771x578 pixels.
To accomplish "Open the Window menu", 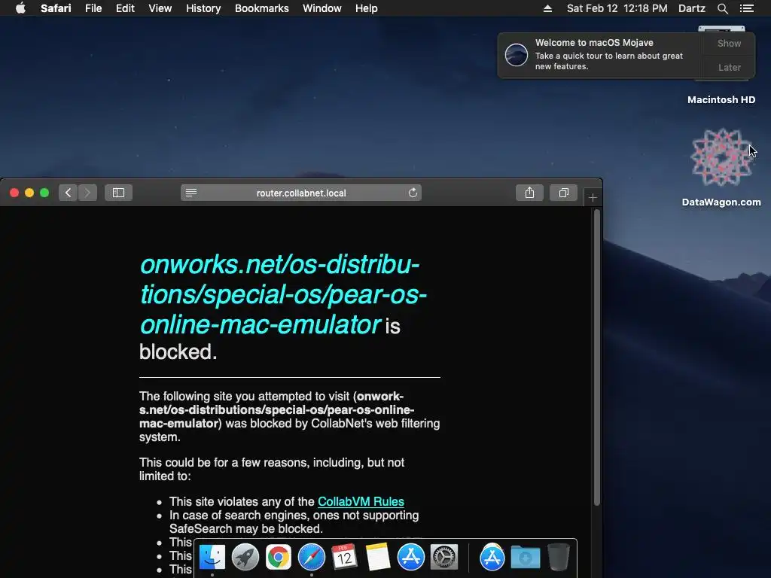I will coord(322,8).
